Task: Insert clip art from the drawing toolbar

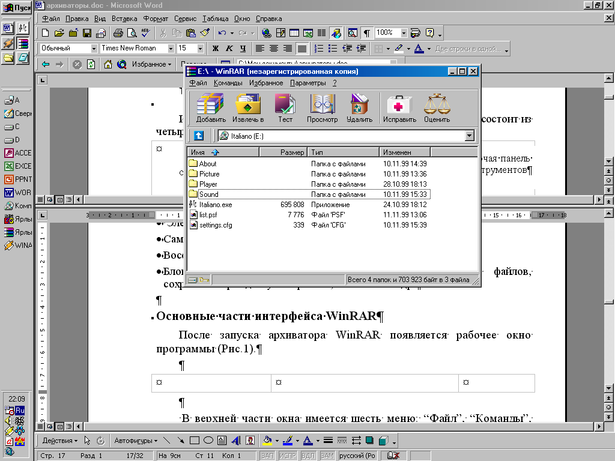Action: pyautogui.click(x=250, y=441)
